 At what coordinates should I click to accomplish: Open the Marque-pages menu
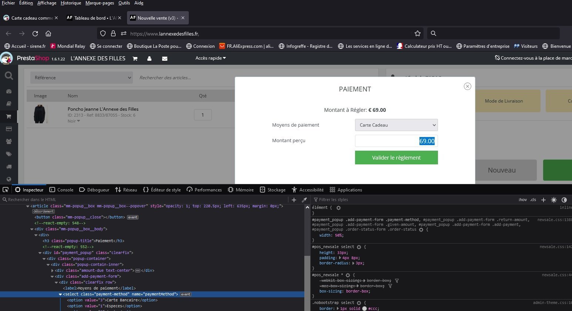pos(100,3)
